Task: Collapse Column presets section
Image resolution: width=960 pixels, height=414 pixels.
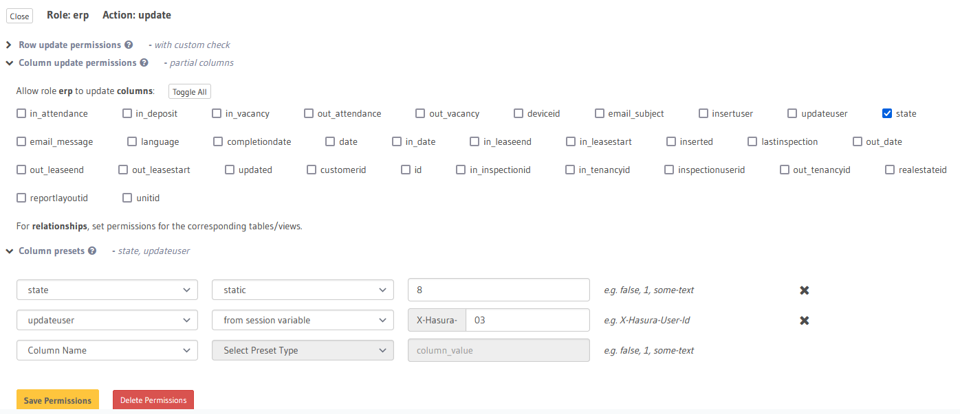Action: click(9, 251)
